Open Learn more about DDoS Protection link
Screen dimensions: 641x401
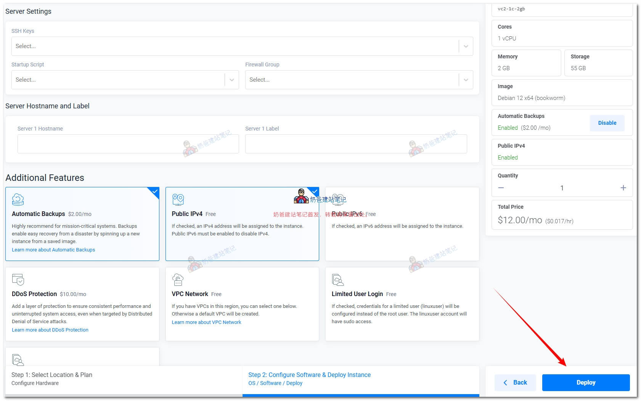[x=50, y=330]
